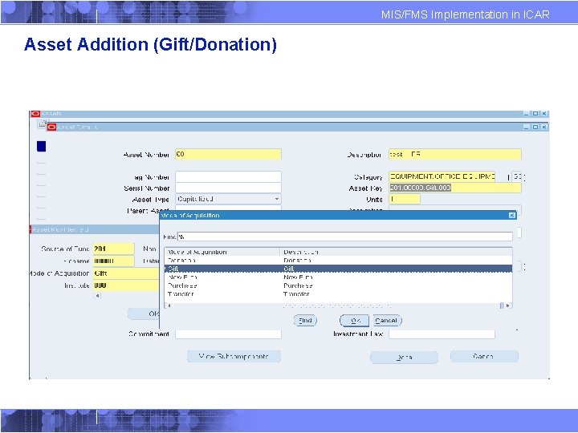The height and width of the screenshot is (433, 578).
Task: Click the Serial Number field
Action: [x=228, y=188]
